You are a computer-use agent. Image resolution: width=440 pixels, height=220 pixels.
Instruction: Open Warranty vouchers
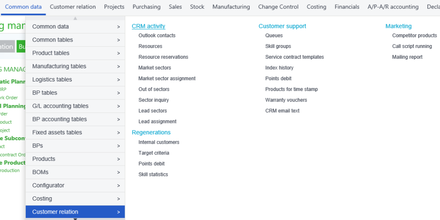coord(286,100)
